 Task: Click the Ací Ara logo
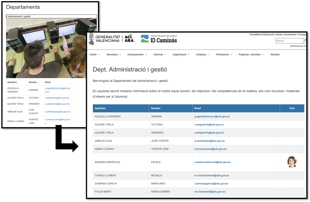129,39
